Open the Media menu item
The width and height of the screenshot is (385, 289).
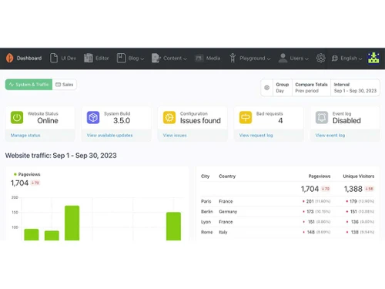click(x=213, y=59)
